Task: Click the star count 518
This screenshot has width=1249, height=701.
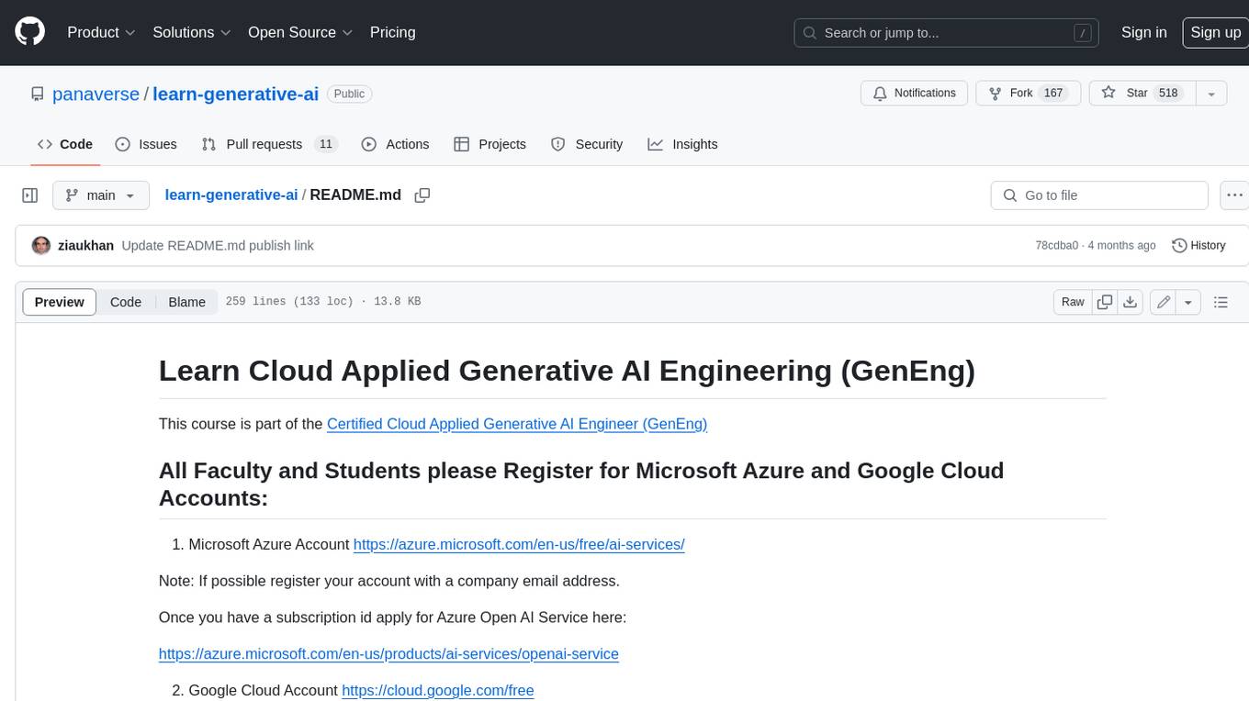Action: coord(1168,94)
